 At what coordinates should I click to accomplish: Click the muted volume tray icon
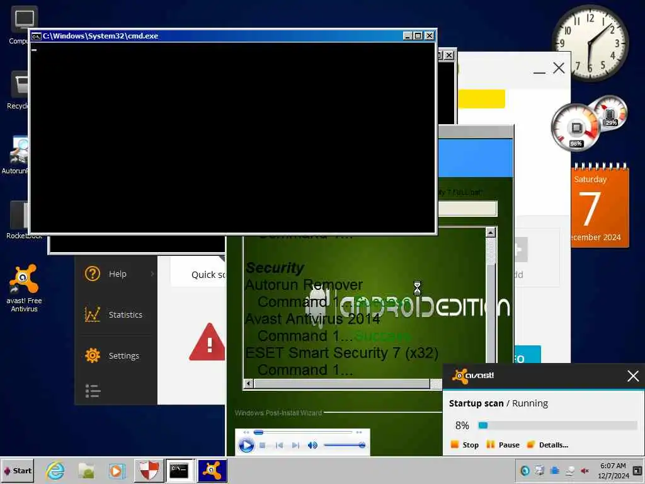click(x=585, y=471)
